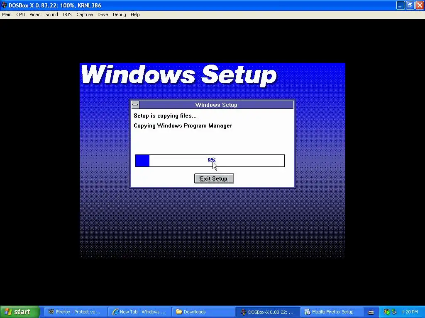Click the Windows Setup dialog title bar
425x318 pixels.
coord(216,105)
